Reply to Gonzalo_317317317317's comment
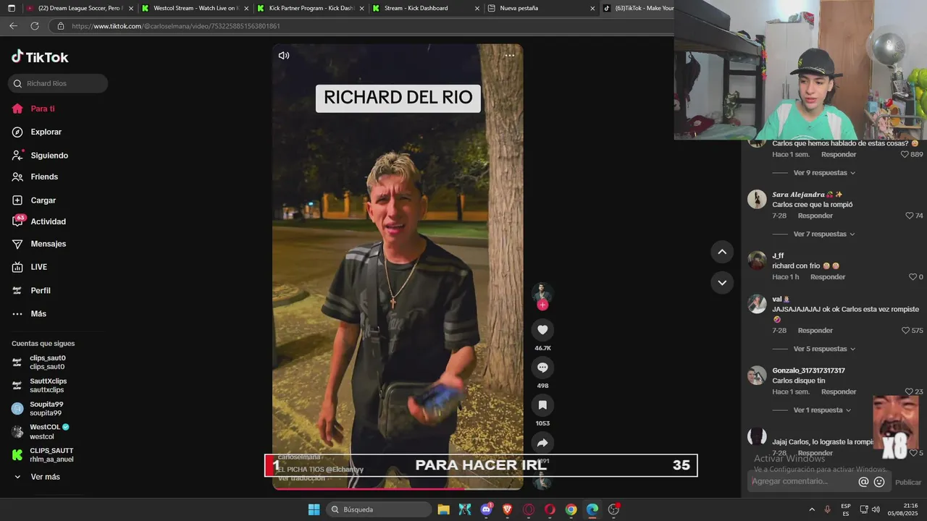The height and width of the screenshot is (521, 927). pyautogui.click(x=839, y=391)
